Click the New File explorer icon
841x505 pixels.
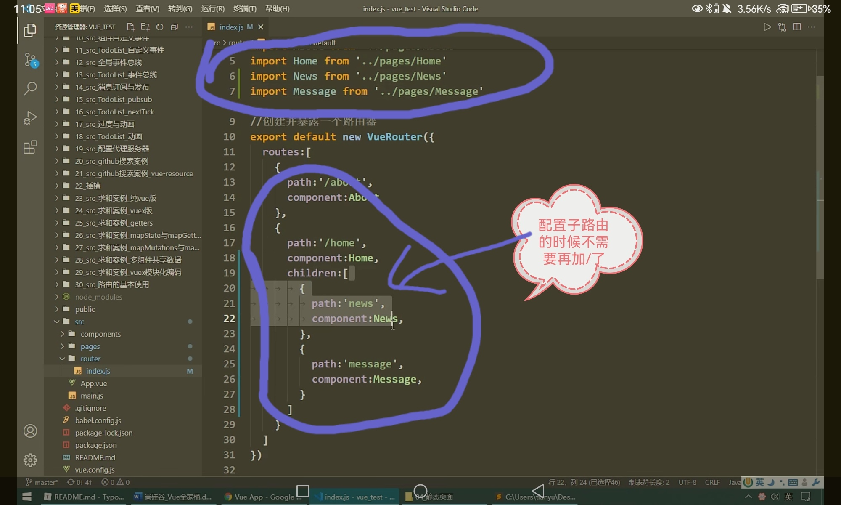point(131,27)
